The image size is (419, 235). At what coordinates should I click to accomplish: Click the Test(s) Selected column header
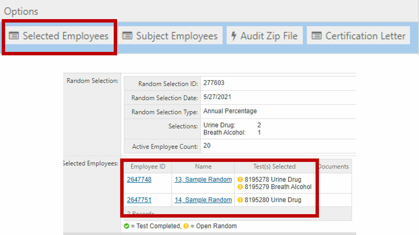tap(274, 167)
